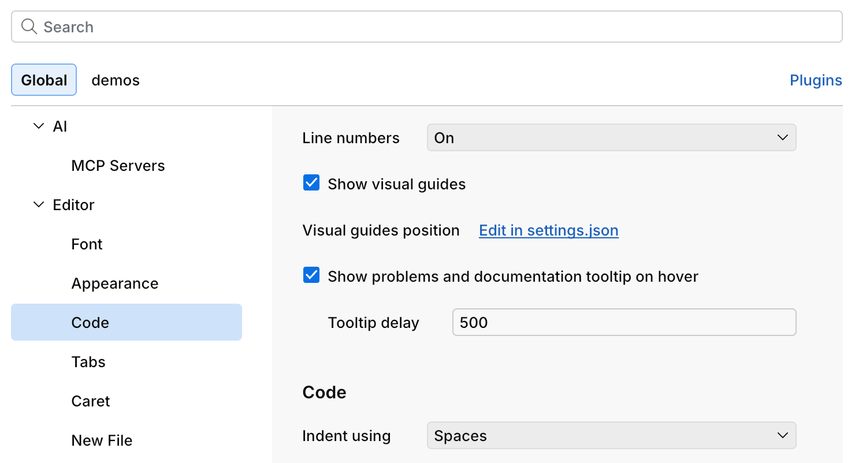Viewport: 855px width, 463px height.
Task: Disable Show visual guides
Action: coord(311,182)
